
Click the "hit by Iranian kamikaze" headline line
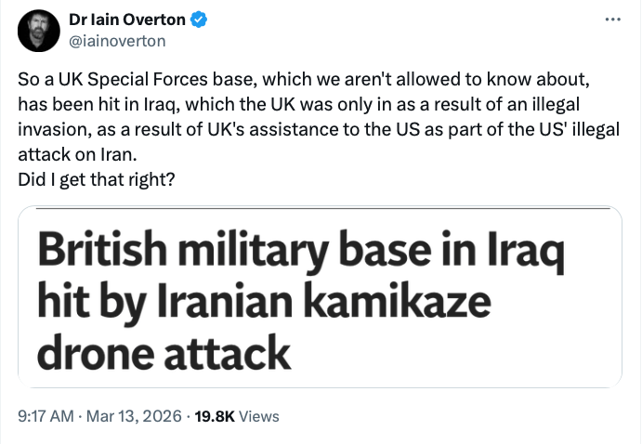[264, 302]
